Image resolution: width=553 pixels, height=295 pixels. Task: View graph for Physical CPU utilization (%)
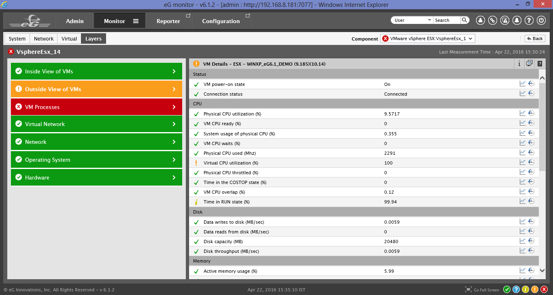click(523, 113)
